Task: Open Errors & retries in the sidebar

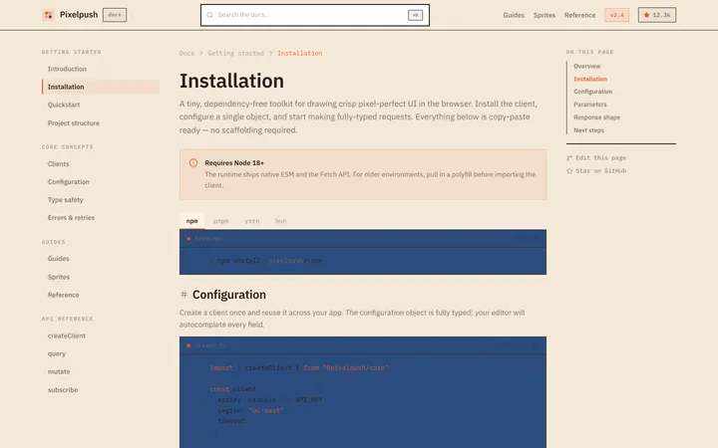Action: coord(101,218)
